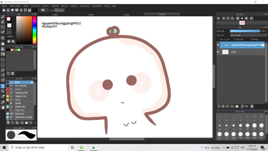Add new brush in brush panel
268x151 pixels.
click(x=13, y=123)
